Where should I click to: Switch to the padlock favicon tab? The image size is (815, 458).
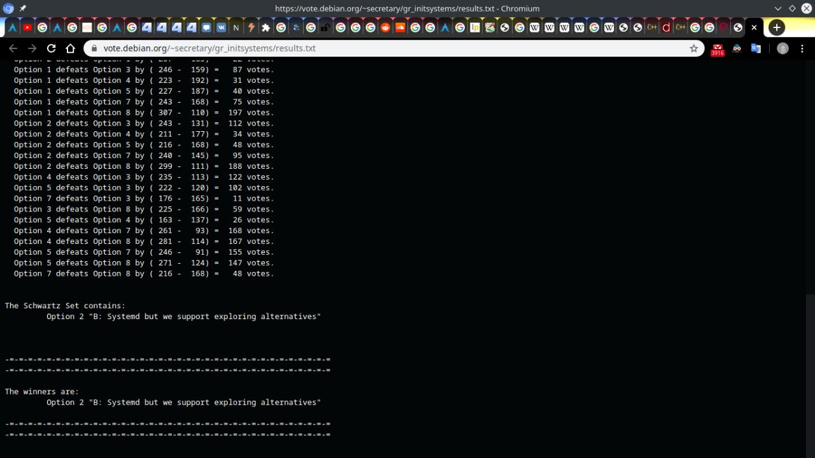(x=325, y=27)
